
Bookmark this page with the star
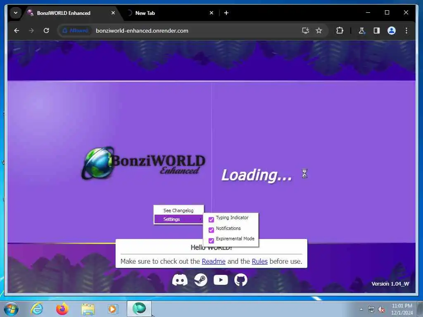point(319,31)
